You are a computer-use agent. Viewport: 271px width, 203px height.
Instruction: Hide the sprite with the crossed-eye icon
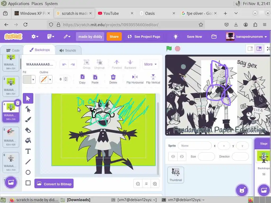click(x=182, y=156)
